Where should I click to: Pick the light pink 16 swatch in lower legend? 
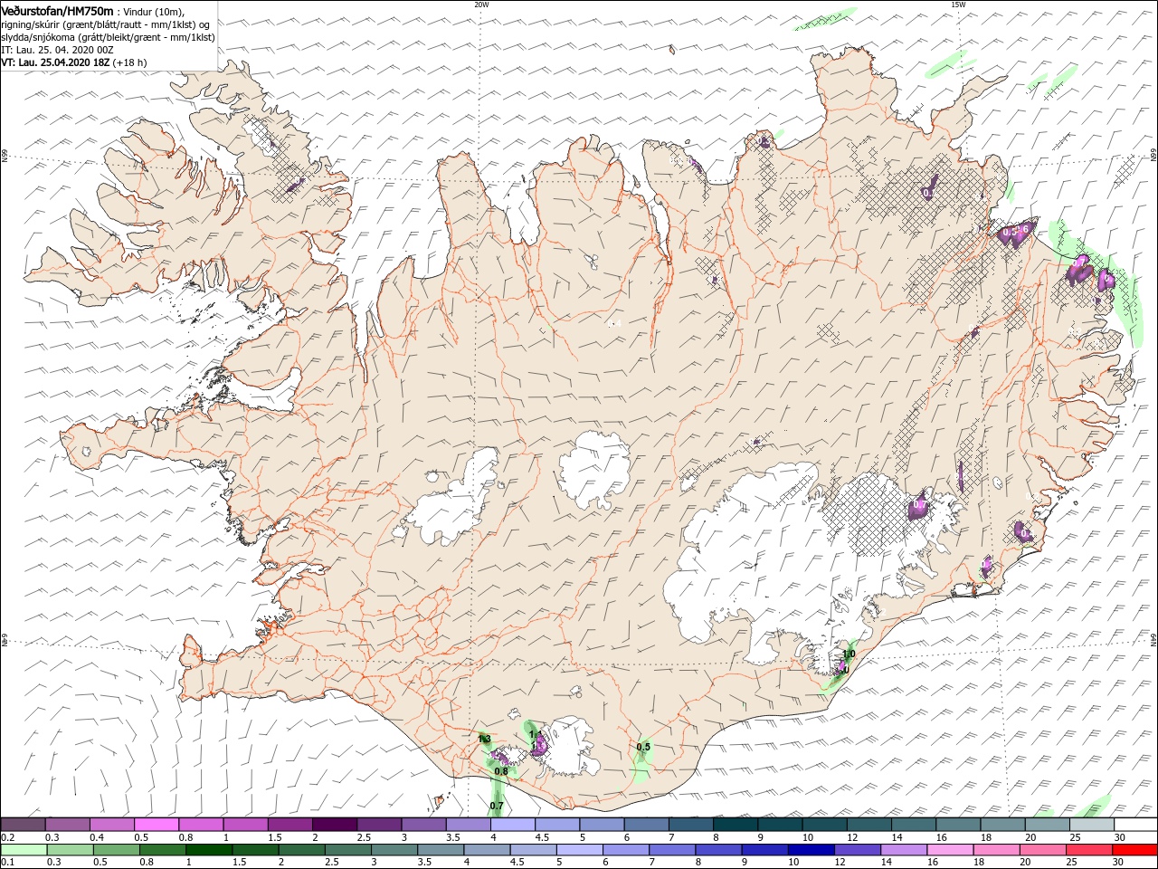tap(948, 850)
